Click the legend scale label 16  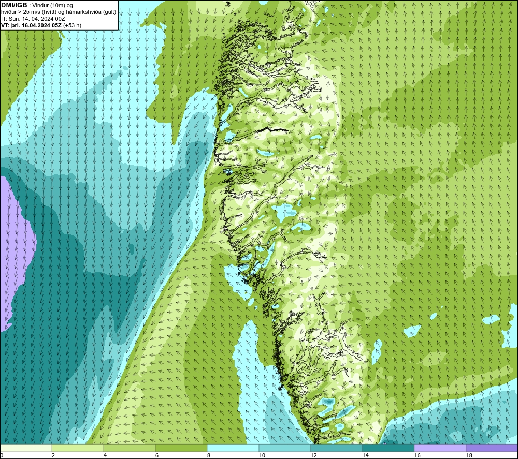(x=417, y=456)
